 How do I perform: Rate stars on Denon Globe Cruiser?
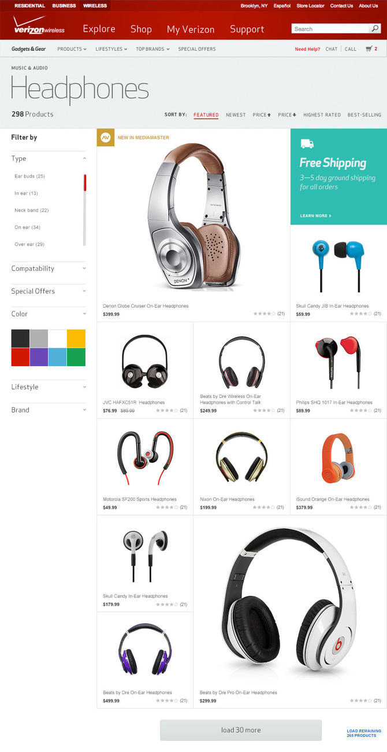click(x=265, y=314)
